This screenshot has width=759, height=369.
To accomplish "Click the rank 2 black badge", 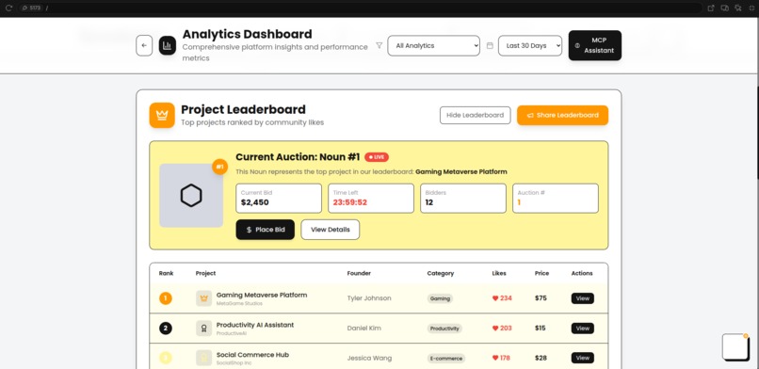I will (166, 329).
